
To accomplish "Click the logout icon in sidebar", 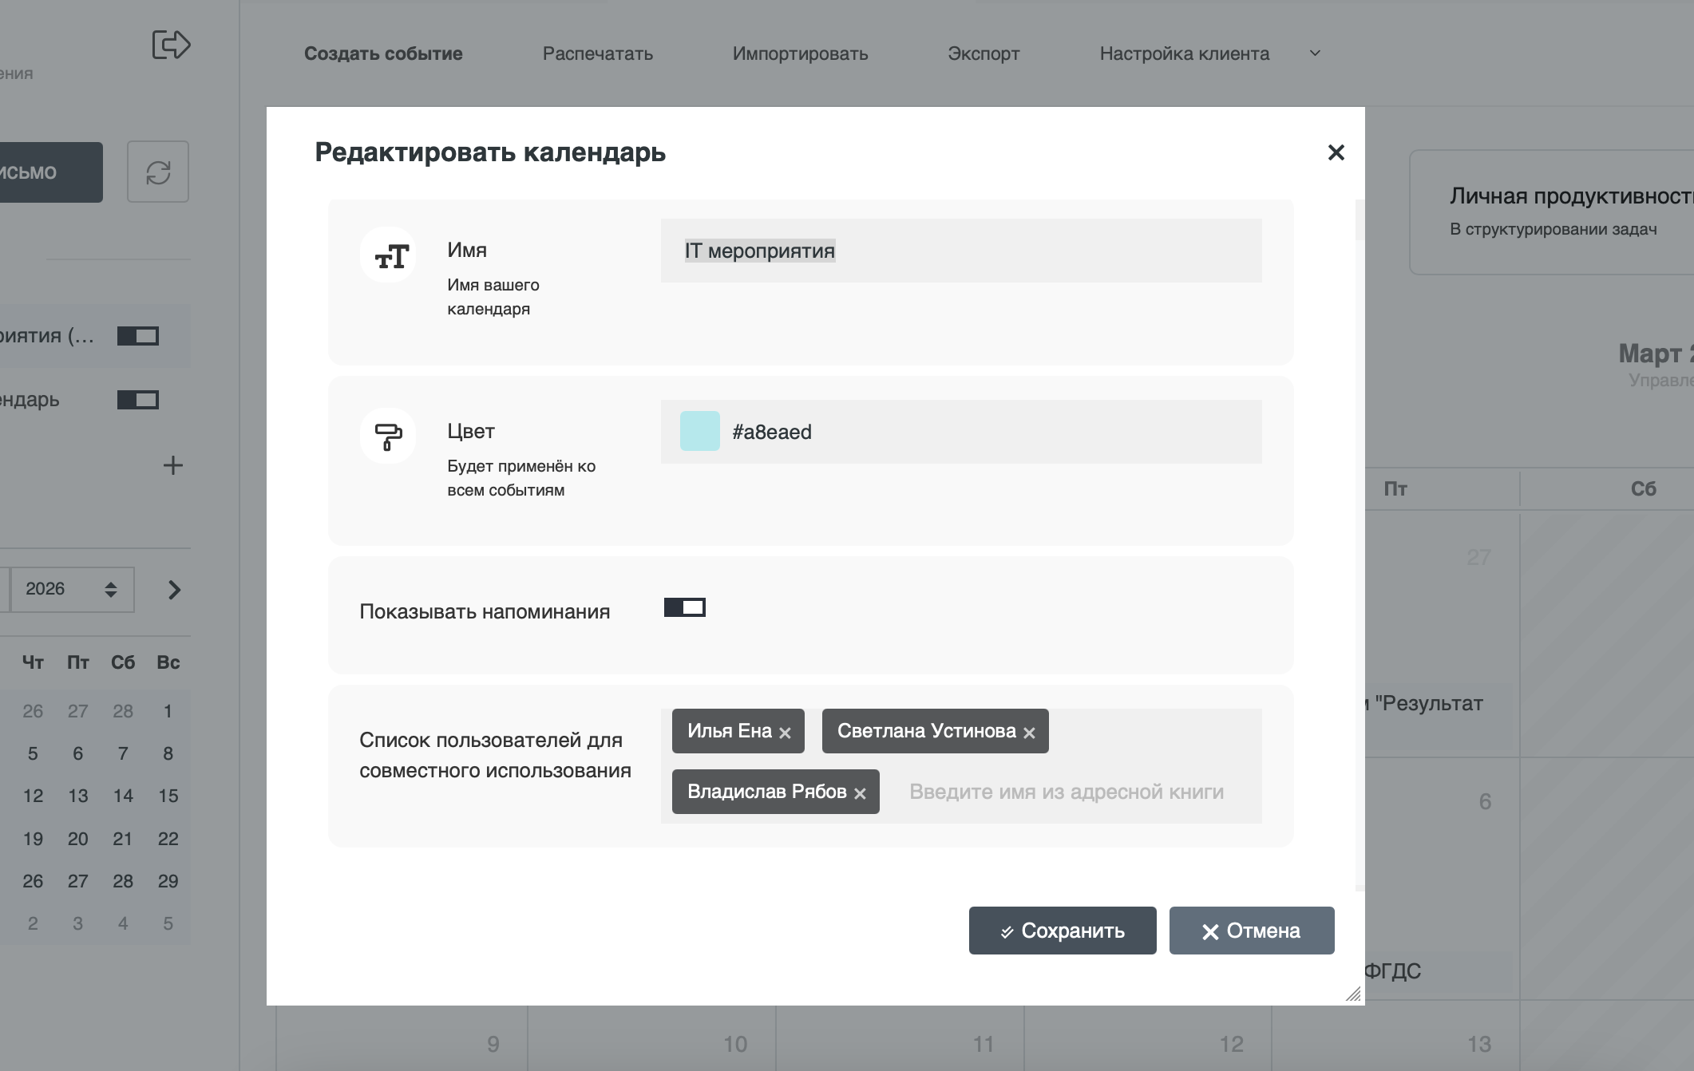I will pos(171,45).
